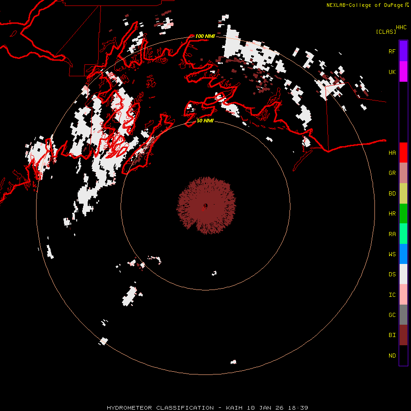
Task: Click the 18:39 timestamp text
Action: tap(298, 408)
